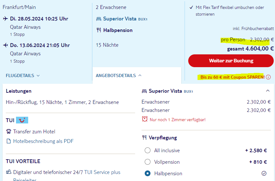The width and height of the screenshot is (275, 181).
Task: Expand the FLUGDETAILS section
Action: (x=23, y=75)
